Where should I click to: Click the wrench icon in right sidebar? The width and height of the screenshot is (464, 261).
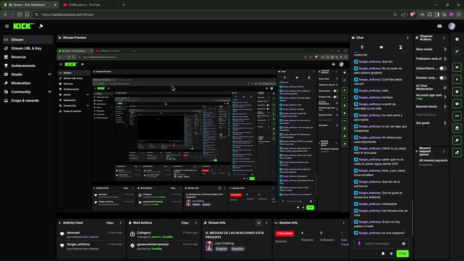pyautogui.click(x=457, y=140)
